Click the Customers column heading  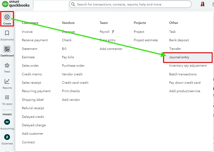click(x=30, y=23)
